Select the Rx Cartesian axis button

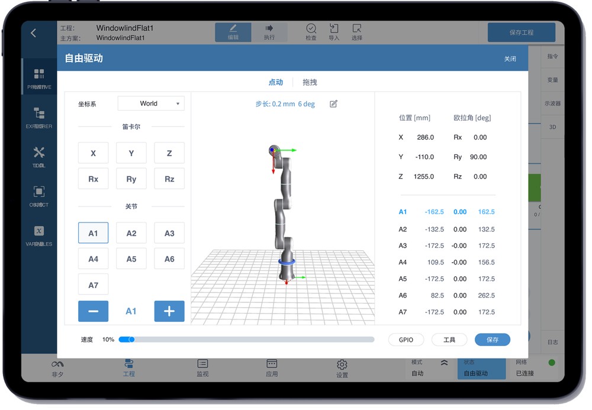pos(93,179)
